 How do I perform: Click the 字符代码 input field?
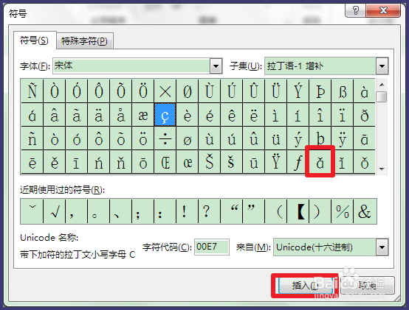tap(212, 247)
